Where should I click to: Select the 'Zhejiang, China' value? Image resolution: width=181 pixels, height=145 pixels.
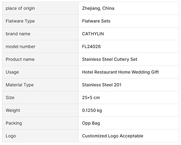click(x=98, y=8)
